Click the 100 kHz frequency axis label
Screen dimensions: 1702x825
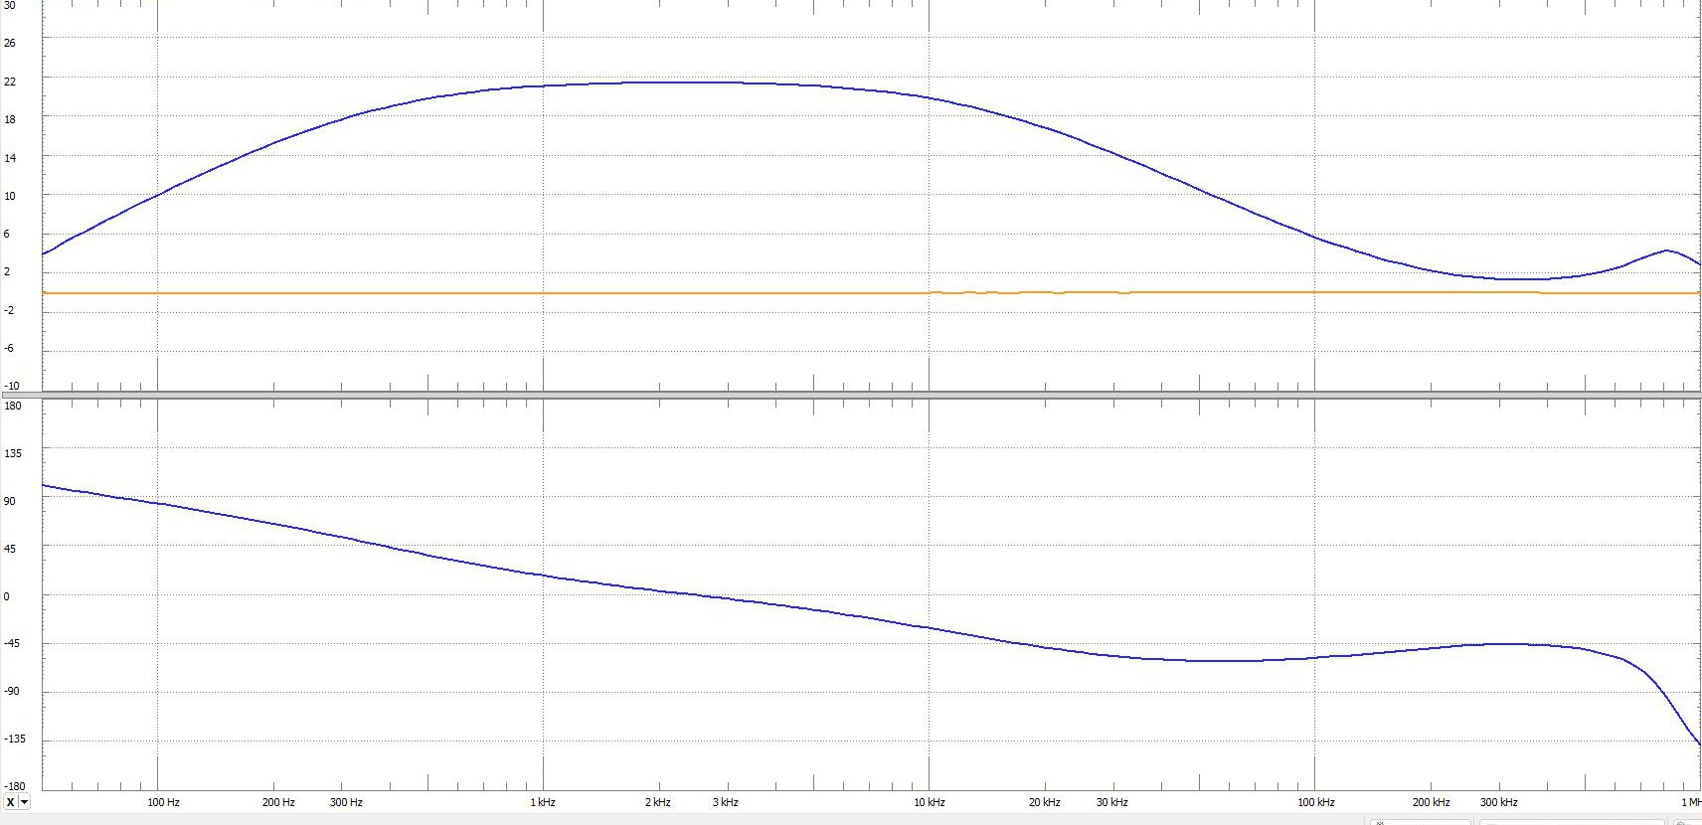[x=1315, y=802]
